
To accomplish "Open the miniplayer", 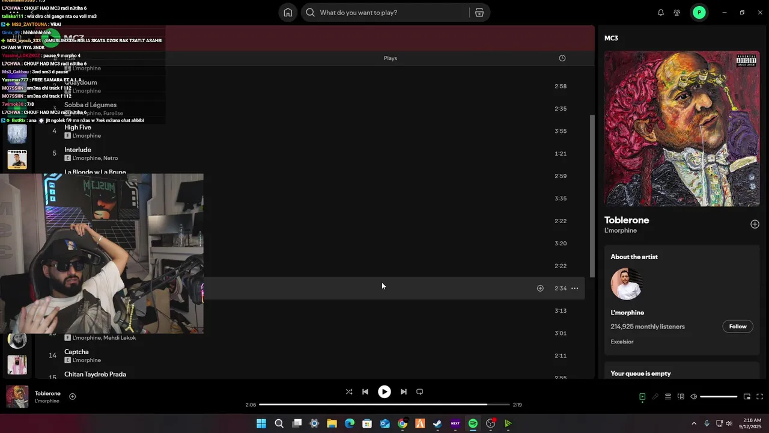I will pos(747,397).
